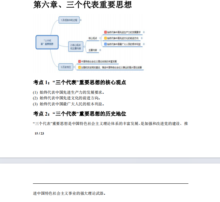Click red priority 1 icon beside 始终代表中国先进生产力
Image resolution: width=220 pixels, height=202 pixels.
click(106, 32)
